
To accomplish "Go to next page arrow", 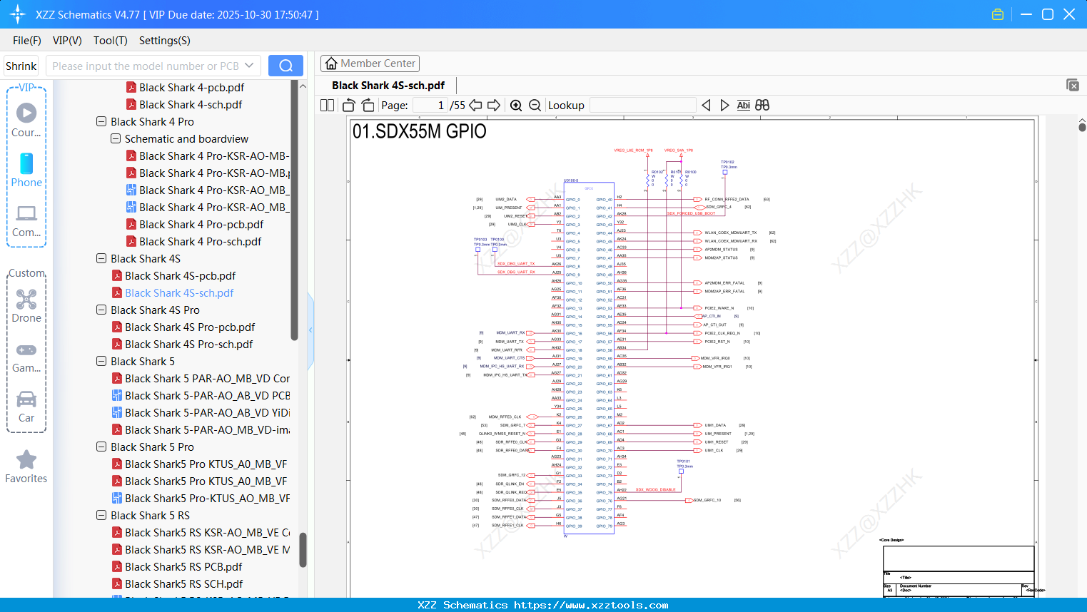I will [x=494, y=106].
